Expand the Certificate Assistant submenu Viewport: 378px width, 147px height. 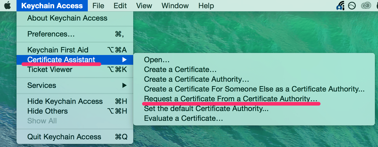click(75, 60)
